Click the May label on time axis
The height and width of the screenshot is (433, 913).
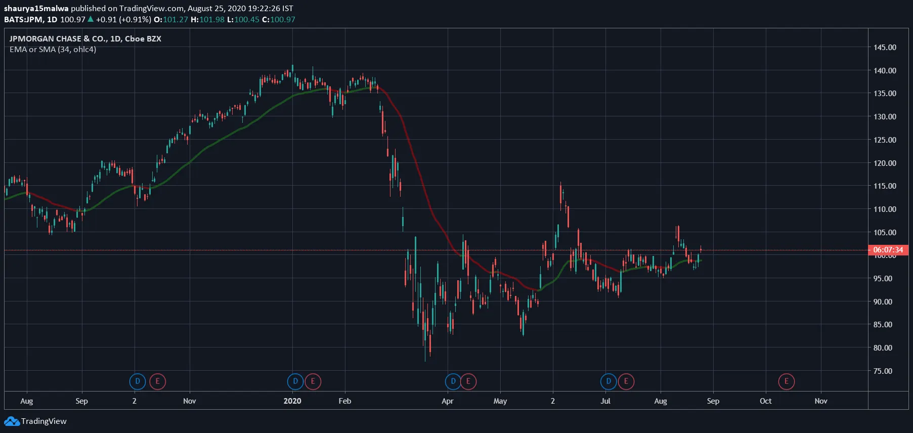pos(500,401)
